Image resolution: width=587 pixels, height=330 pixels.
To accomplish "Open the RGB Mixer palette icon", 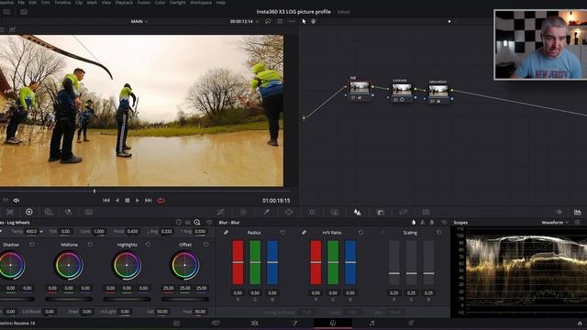I will (x=68, y=212).
